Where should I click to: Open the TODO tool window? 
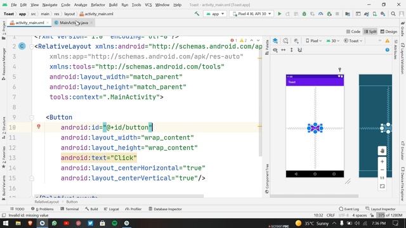(17, 209)
